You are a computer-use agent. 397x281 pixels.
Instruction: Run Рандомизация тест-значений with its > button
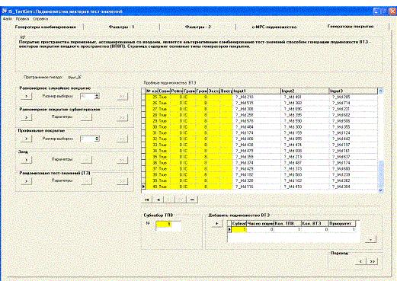point(26,181)
